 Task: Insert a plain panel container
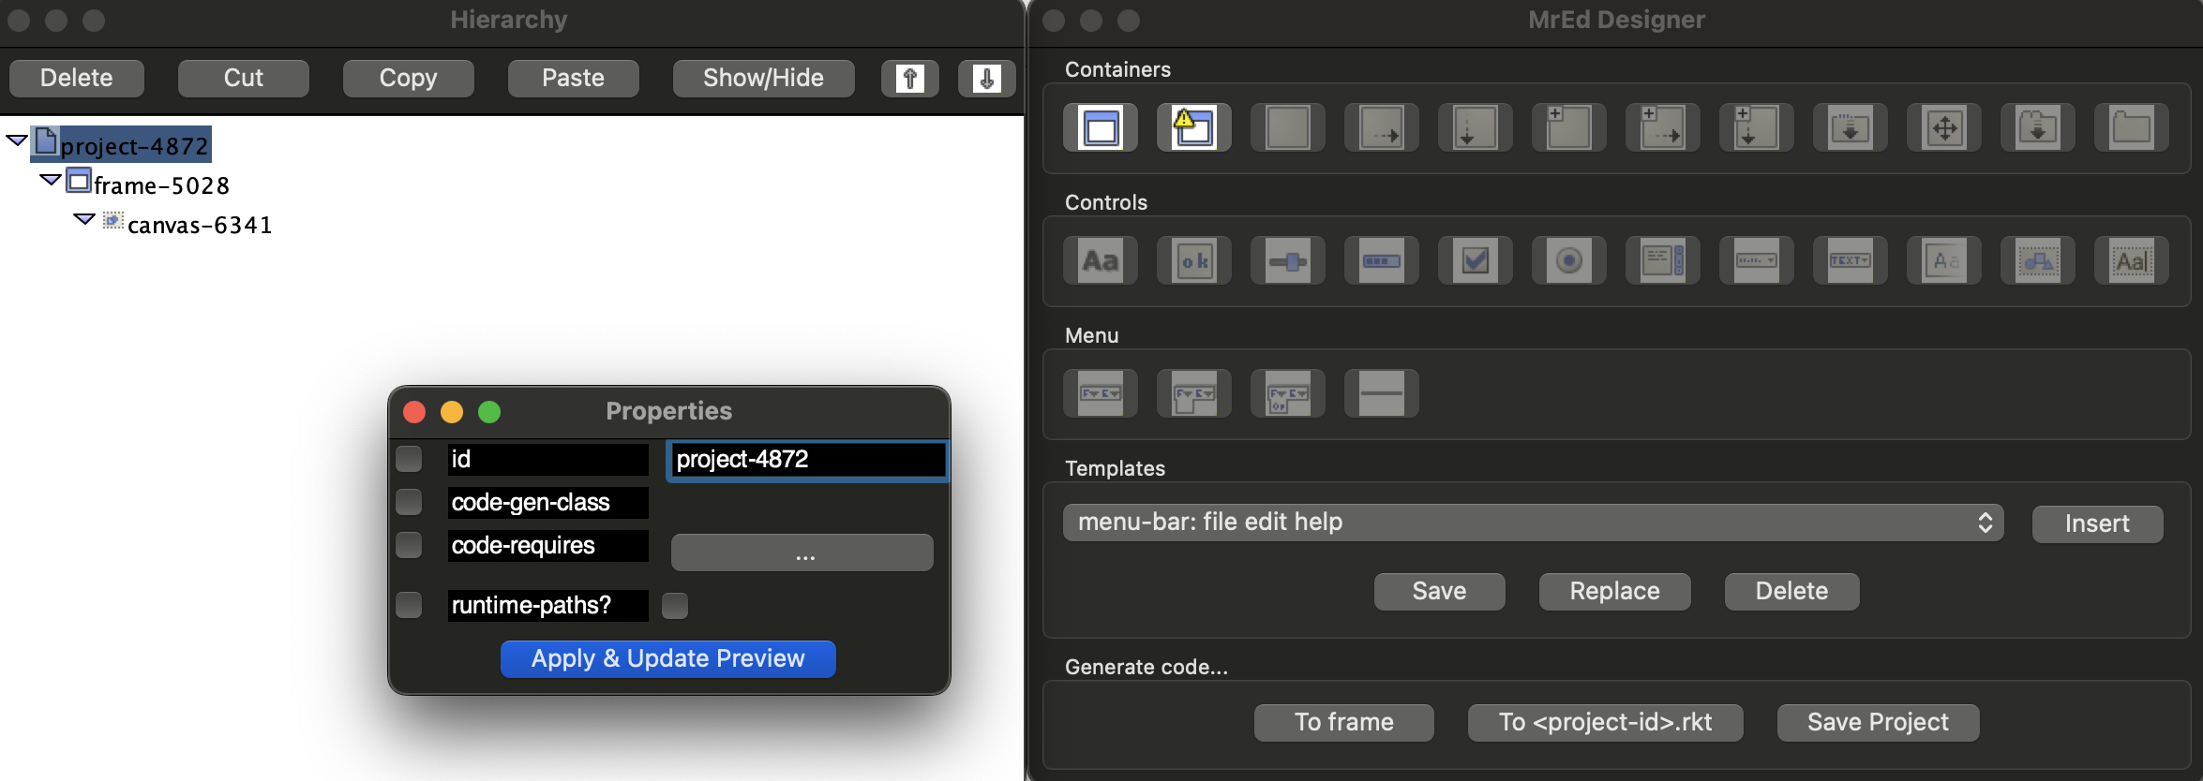pyautogui.click(x=1288, y=127)
